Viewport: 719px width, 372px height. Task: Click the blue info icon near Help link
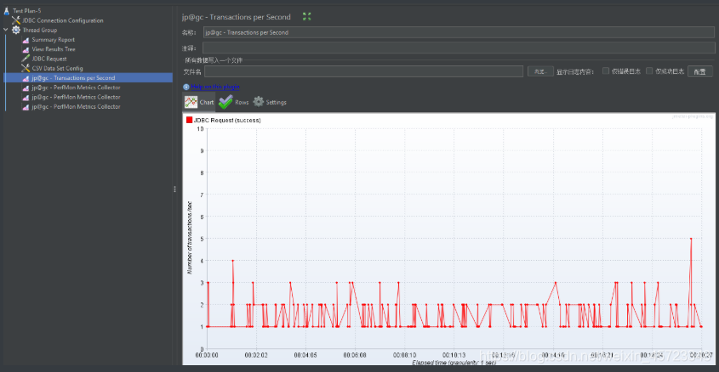coord(186,87)
